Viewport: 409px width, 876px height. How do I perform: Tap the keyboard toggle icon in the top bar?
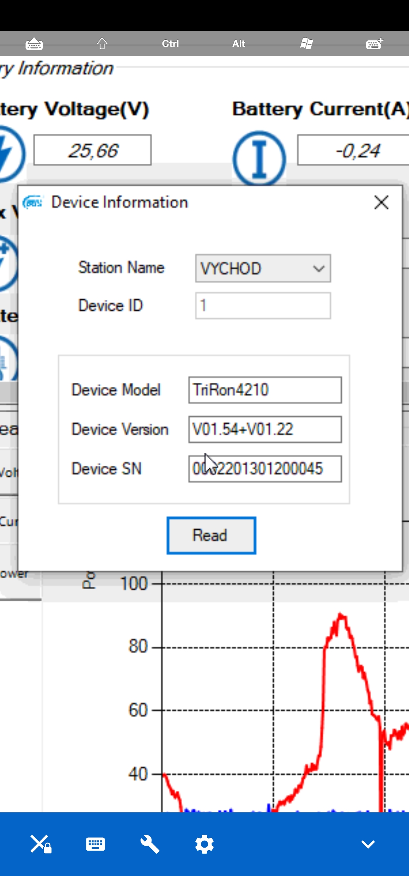(34, 44)
